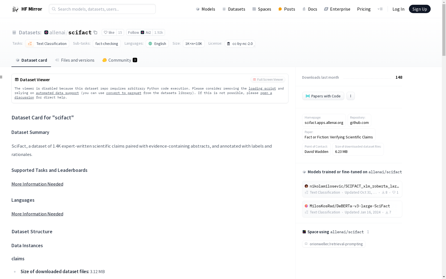Click the search magnifier icon
The width and height of the screenshot is (446, 279).
[x=54, y=9]
